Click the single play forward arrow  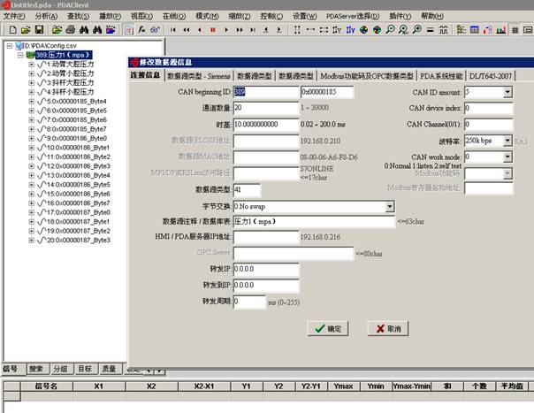click(x=226, y=30)
